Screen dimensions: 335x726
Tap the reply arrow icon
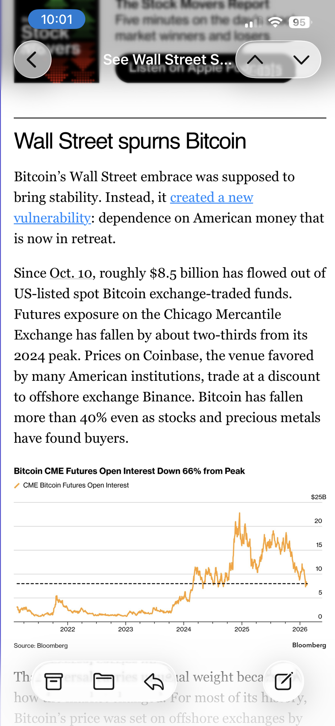coord(154,681)
